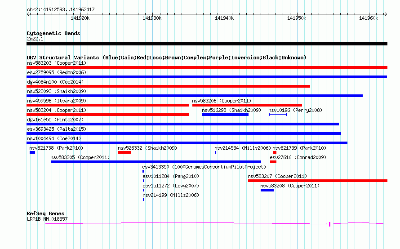This screenshot has width=400, height=249.
Task: Click the nsv821738 (Park2010) label text
Action: point(56,148)
